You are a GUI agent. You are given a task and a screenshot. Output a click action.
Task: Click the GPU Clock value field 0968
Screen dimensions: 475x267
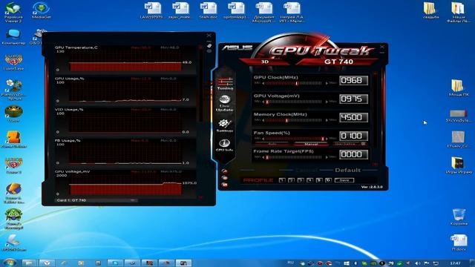[353, 81]
